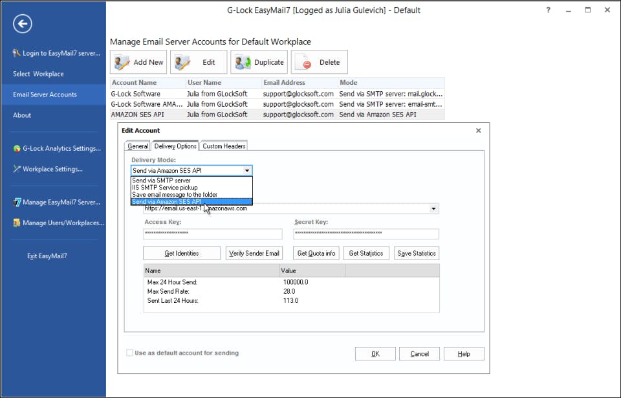Viewport: 621px width, 398px height.
Task: Toggle Use as default account for sending
Action: 129,353
